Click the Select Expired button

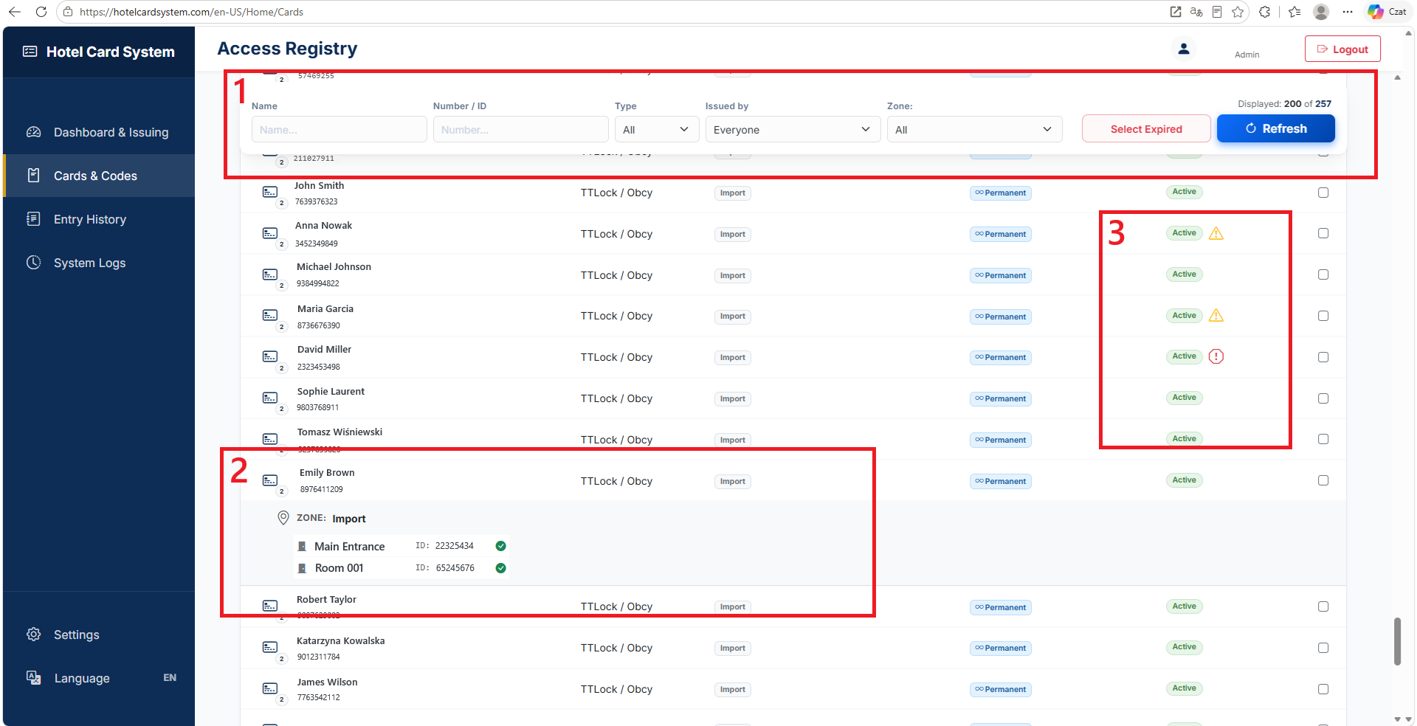(1146, 129)
